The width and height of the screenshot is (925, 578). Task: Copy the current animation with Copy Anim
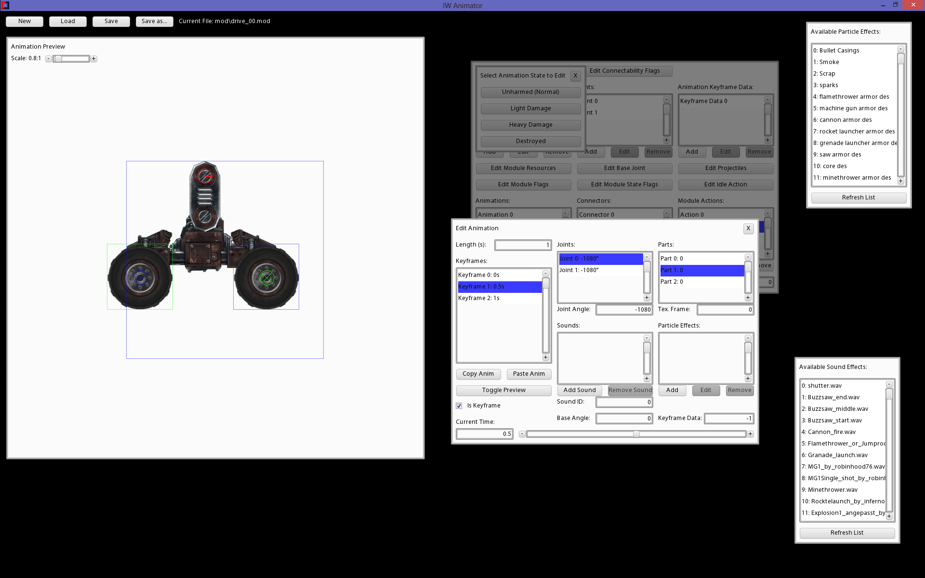tap(478, 374)
